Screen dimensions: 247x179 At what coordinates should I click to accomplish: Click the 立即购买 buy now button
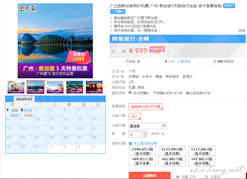(x=149, y=176)
